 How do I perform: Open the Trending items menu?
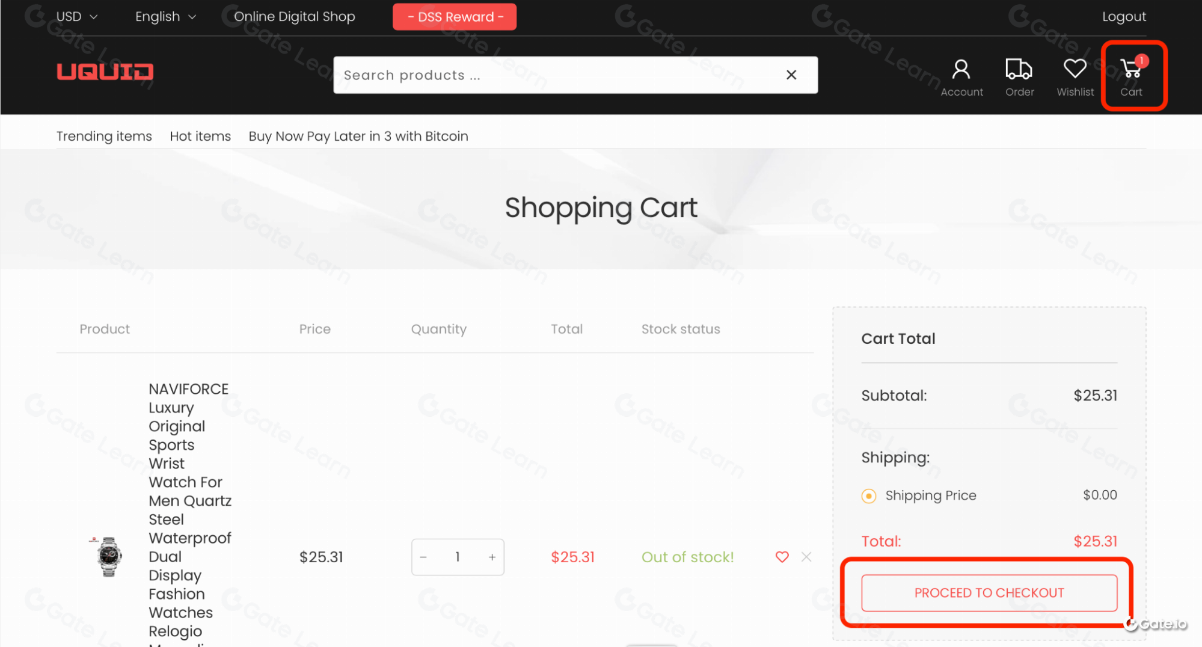104,136
